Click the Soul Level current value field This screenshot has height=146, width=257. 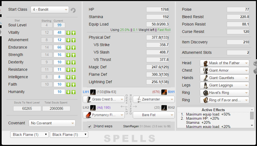(x=59, y=25)
